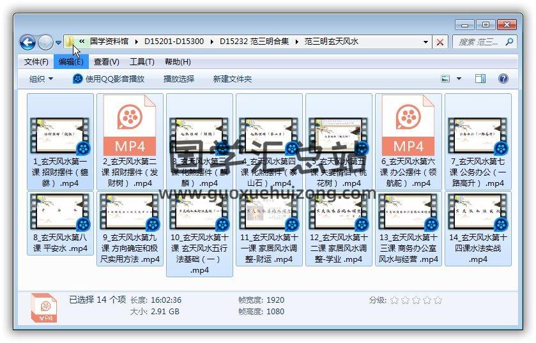
Task: Click filename 6_玄天风水第六课 办公摆件.mp4
Action: click(x=408, y=172)
